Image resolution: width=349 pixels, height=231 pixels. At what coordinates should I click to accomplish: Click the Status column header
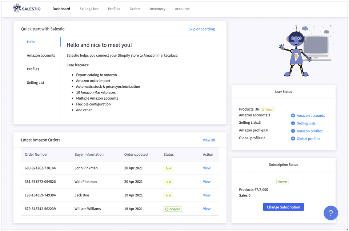pos(168,155)
